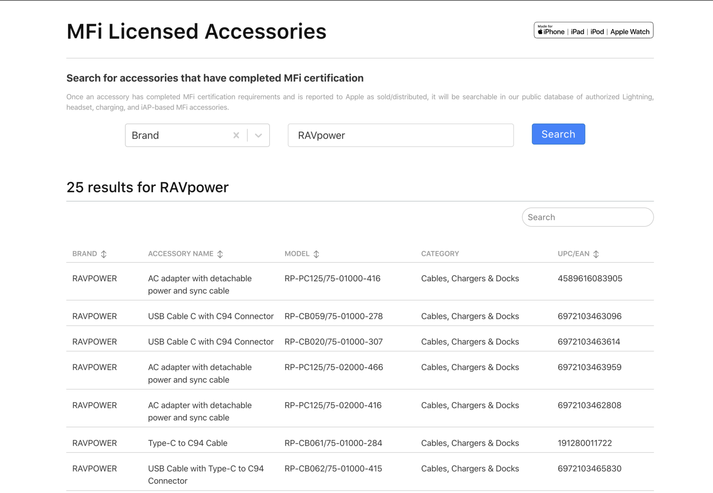Viewport: 713px width, 493px height.
Task: Click UPC 6972103463096 in results
Action: tap(589, 316)
